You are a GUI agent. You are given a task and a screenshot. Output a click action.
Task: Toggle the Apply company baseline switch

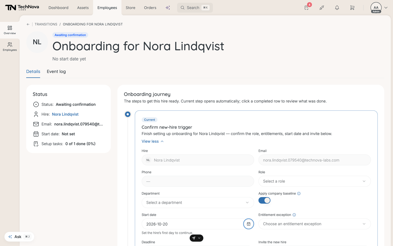coord(264,200)
